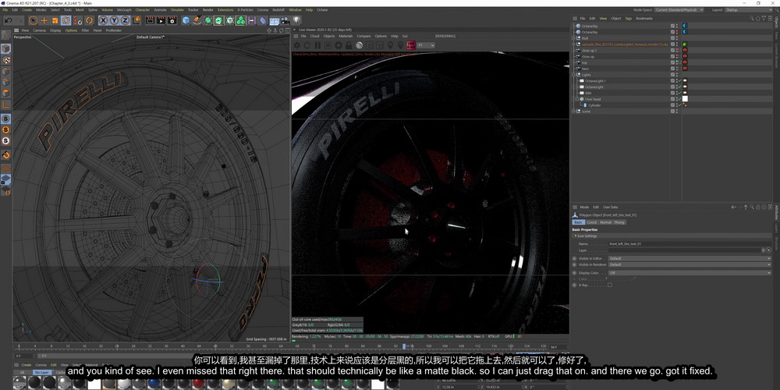The image size is (780, 390).
Task: Open the Live Viewer kernel PT dropdown
Action: [x=427, y=45]
